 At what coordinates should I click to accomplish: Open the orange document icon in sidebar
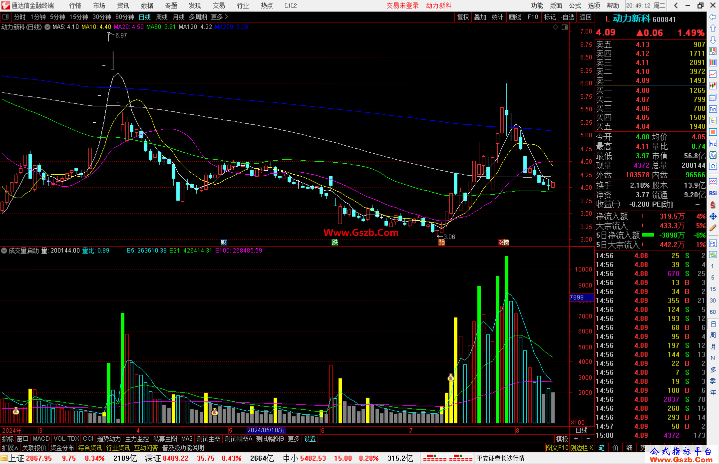(x=713, y=132)
